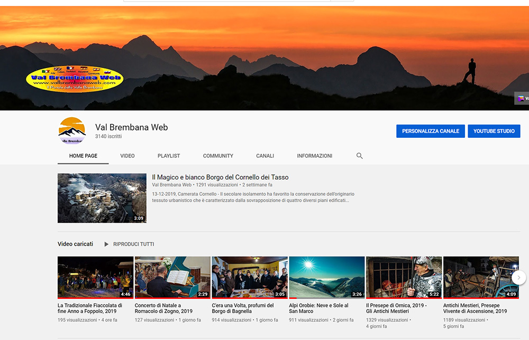
Task: Click title La Tradizionale Fiaccolata di fine Anno
Action: click(x=90, y=308)
